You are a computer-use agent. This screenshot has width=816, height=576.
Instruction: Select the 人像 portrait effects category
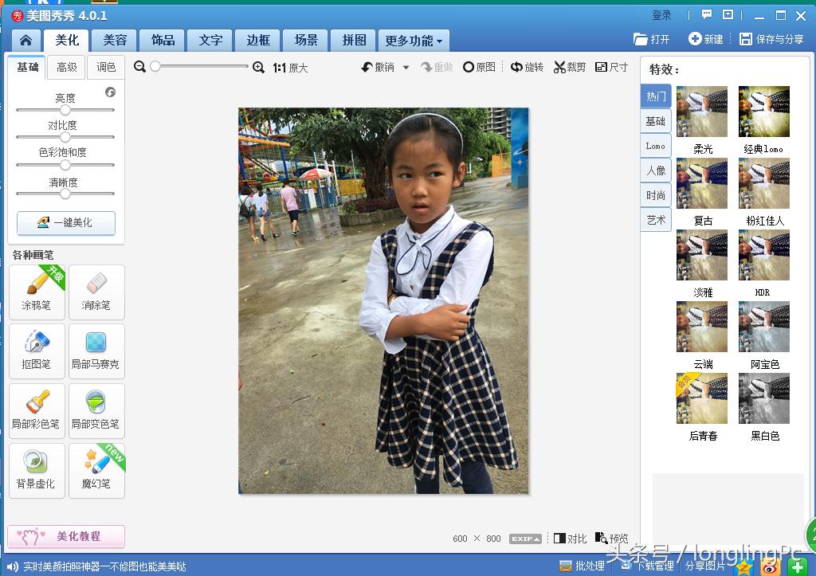point(656,170)
